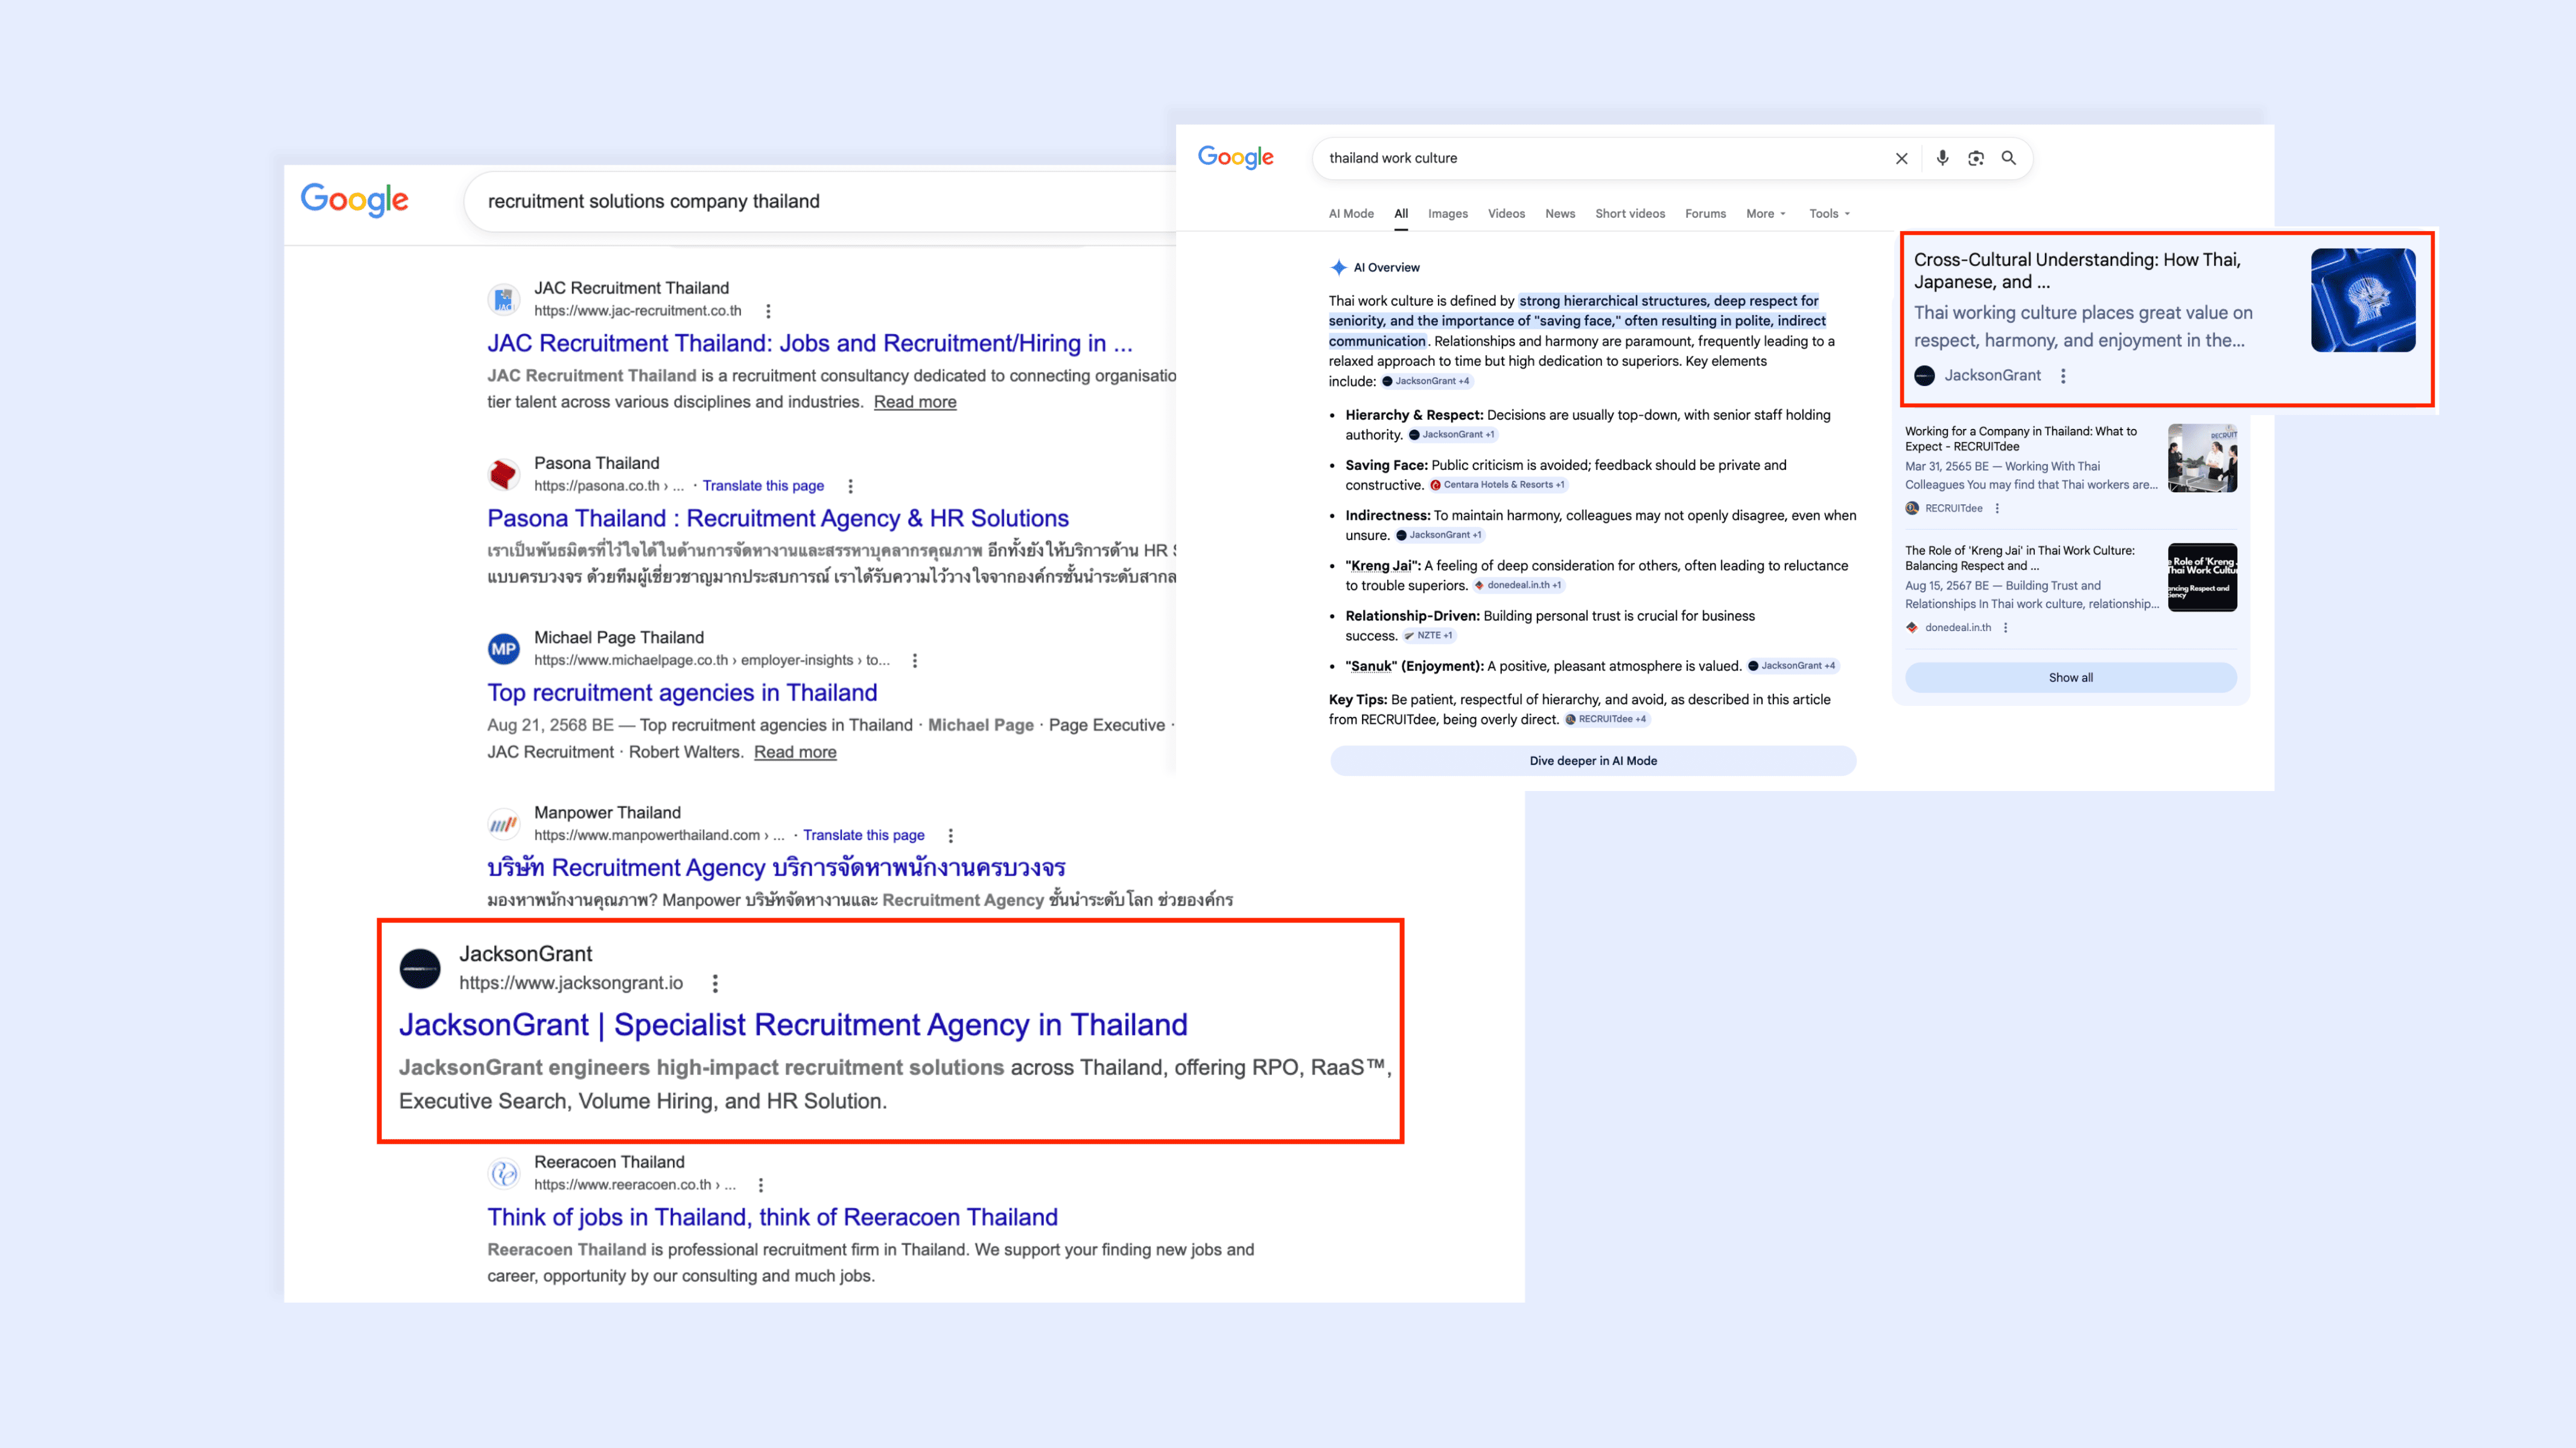Click the magnifying glass search icon
This screenshot has width=2576, height=1448.
coord(2008,158)
